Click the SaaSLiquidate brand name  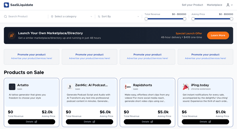tap(22, 5)
